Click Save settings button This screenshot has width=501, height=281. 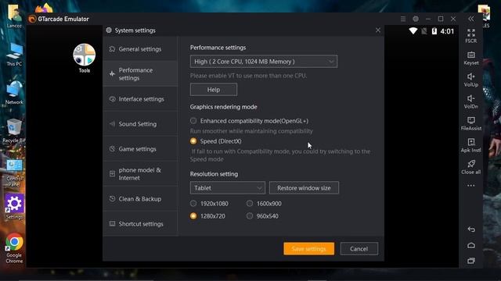308,249
